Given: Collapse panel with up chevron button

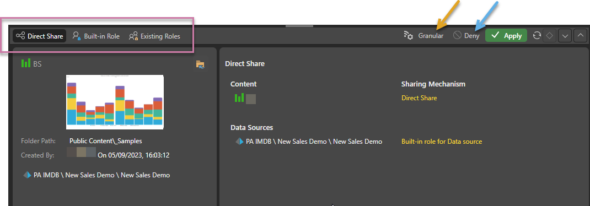Looking at the screenshot, I should click(x=580, y=36).
